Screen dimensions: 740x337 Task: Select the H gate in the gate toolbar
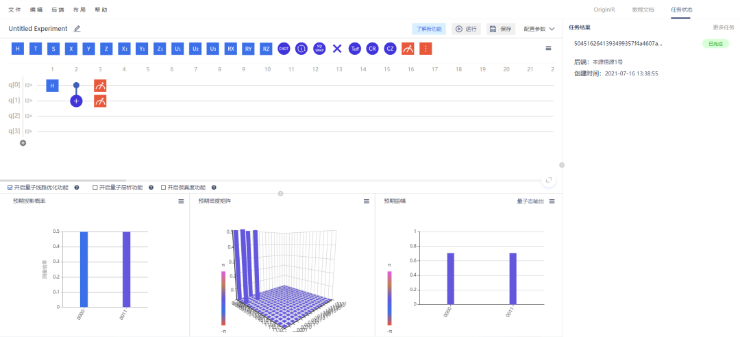click(17, 49)
